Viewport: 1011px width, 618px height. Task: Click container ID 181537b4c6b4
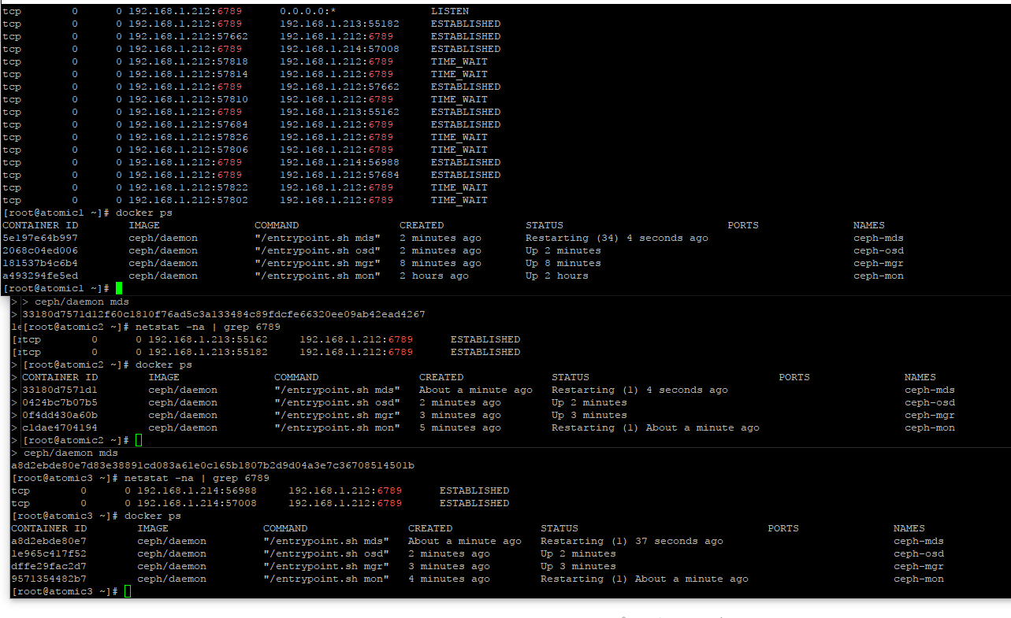(x=40, y=263)
